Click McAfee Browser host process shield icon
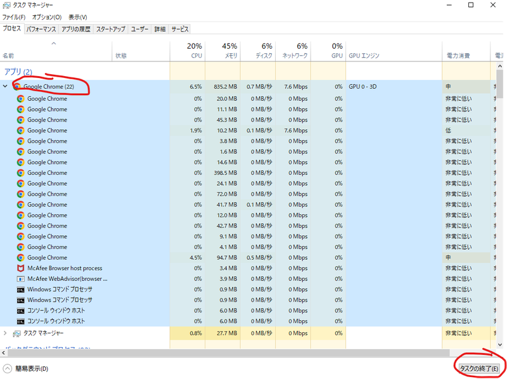 [x=21, y=268]
